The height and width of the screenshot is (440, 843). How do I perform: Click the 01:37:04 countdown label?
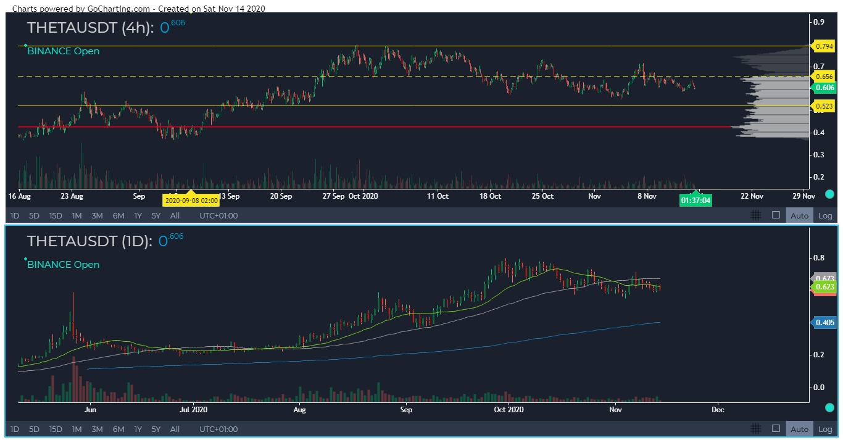click(x=696, y=200)
